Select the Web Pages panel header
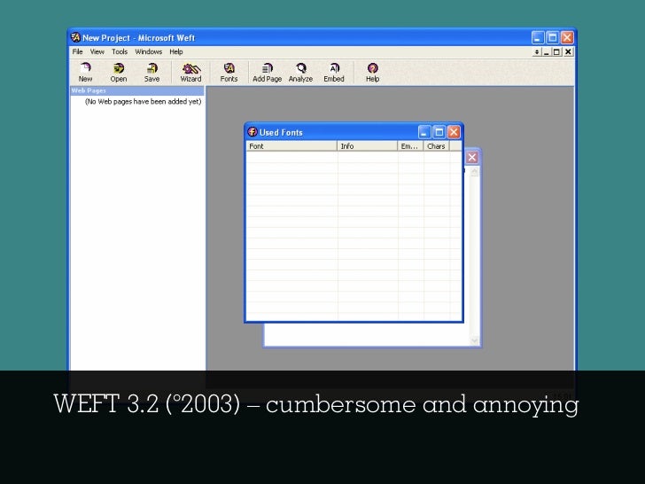The width and height of the screenshot is (645, 484). (x=137, y=90)
